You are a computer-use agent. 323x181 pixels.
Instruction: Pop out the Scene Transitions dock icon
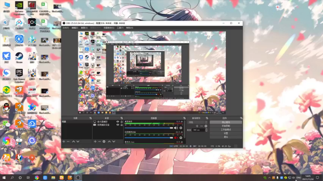coord(207,118)
